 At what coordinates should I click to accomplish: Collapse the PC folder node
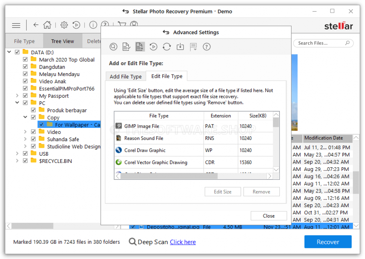pyautogui.click(x=17, y=102)
